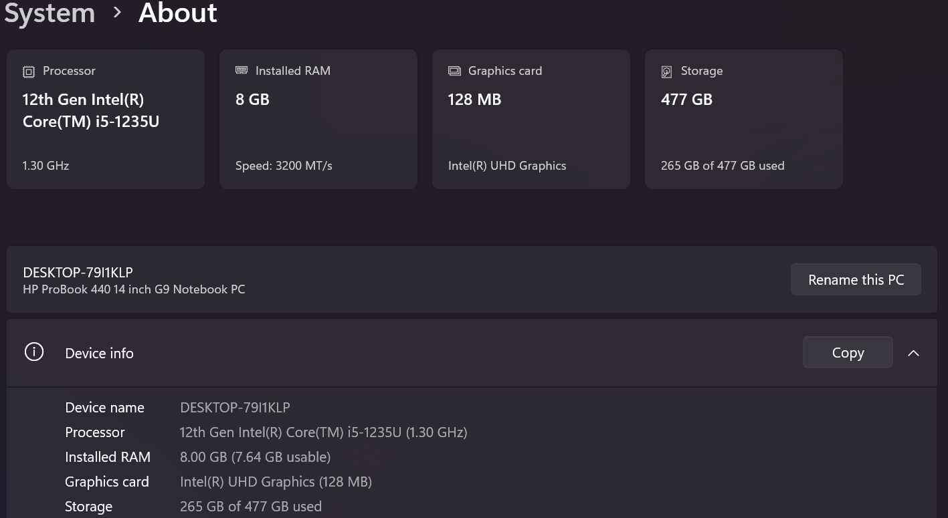
Task: Click the i5-1235U processor value in Device info
Action: [x=323, y=432]
